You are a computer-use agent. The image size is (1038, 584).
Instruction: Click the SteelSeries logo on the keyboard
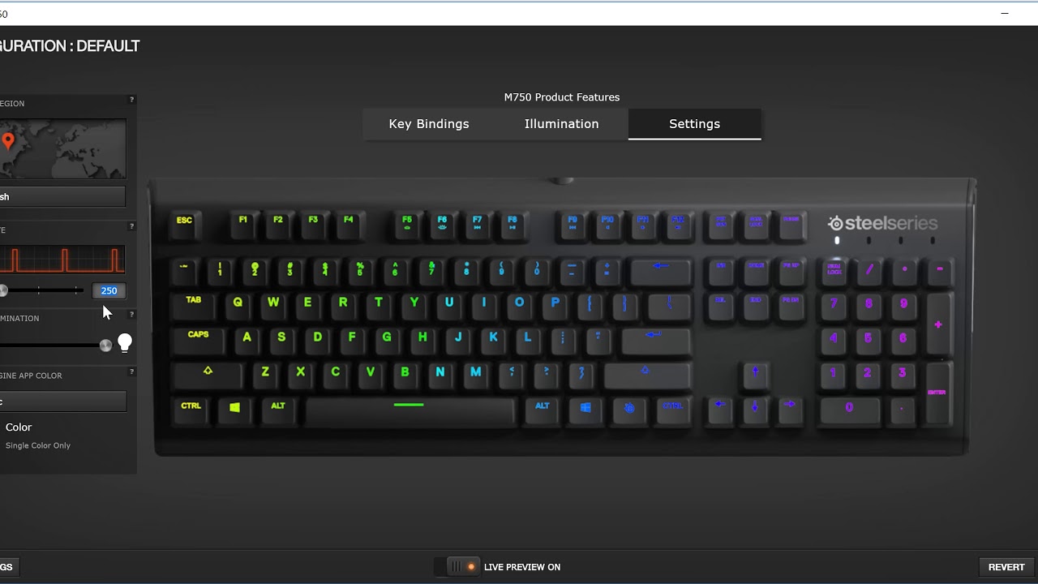[882, 223]
